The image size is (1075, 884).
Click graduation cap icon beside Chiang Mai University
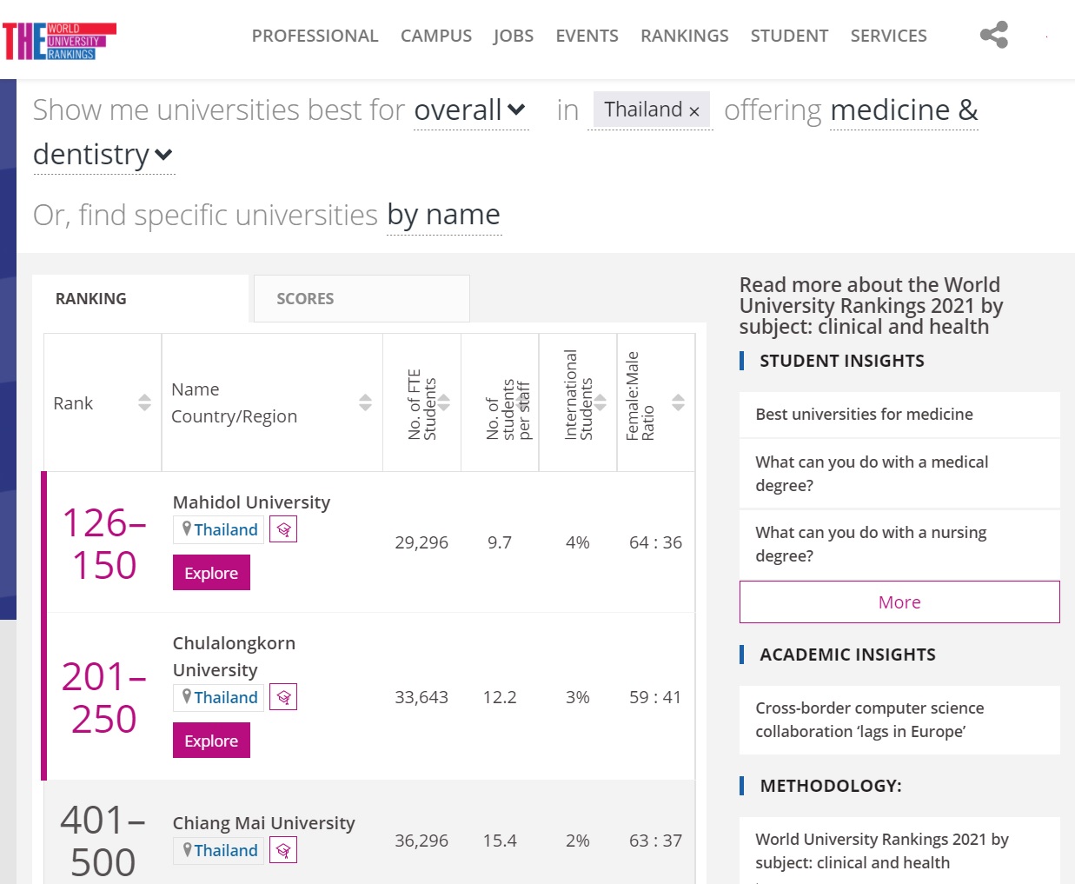click(x=283, y=850)
